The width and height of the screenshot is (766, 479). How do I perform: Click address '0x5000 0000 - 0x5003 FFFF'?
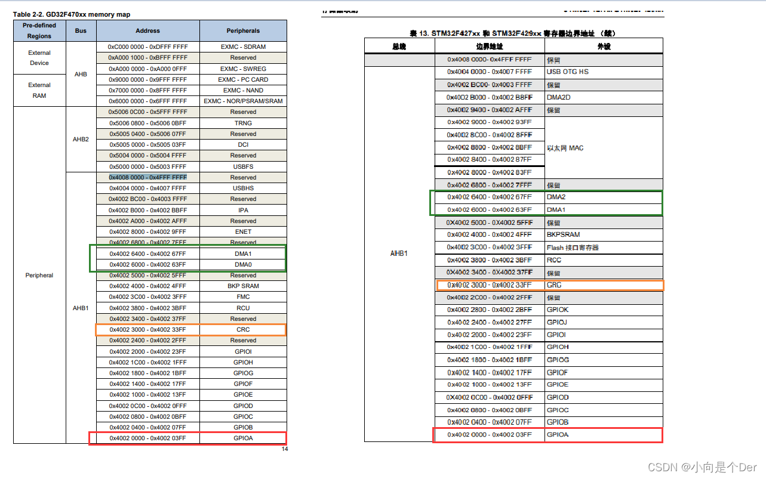coord(147,166)
